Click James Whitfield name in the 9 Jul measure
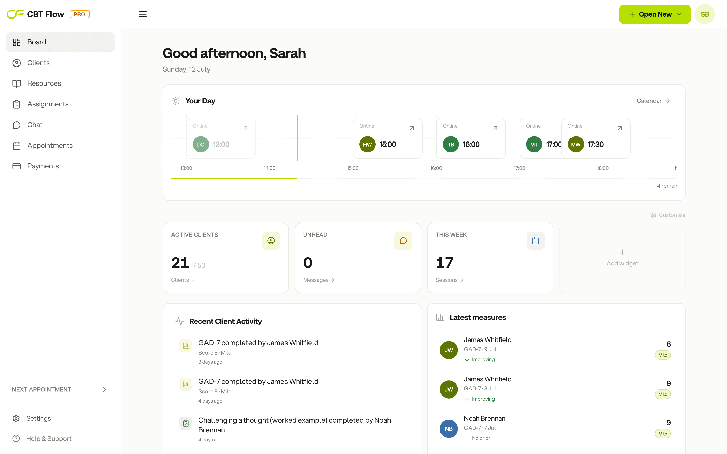 [x=488, y=340]
